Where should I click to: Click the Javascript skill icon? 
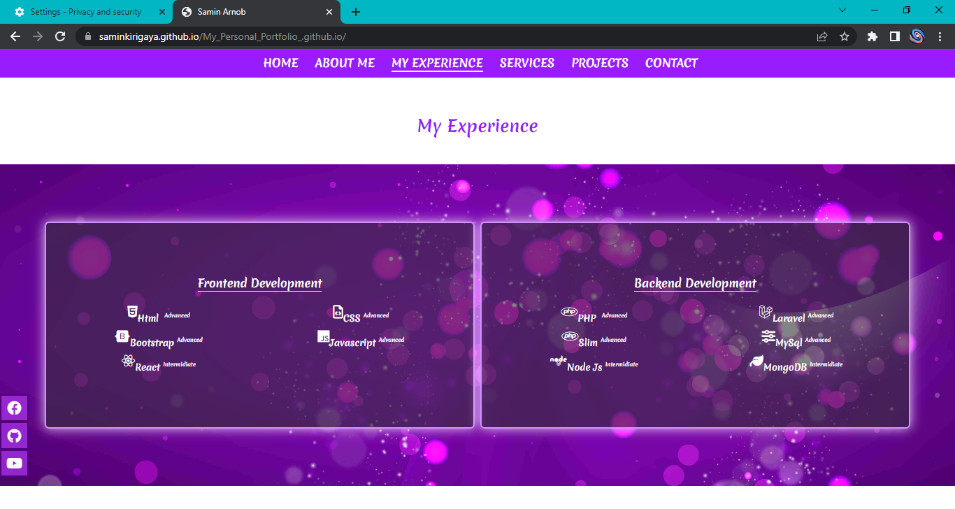point(324,337)
